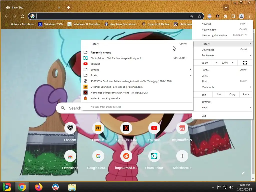The width and height of the screenshot is (256, 192).
Task: Increase zoom with plus button
Action: tap(233, 63)
